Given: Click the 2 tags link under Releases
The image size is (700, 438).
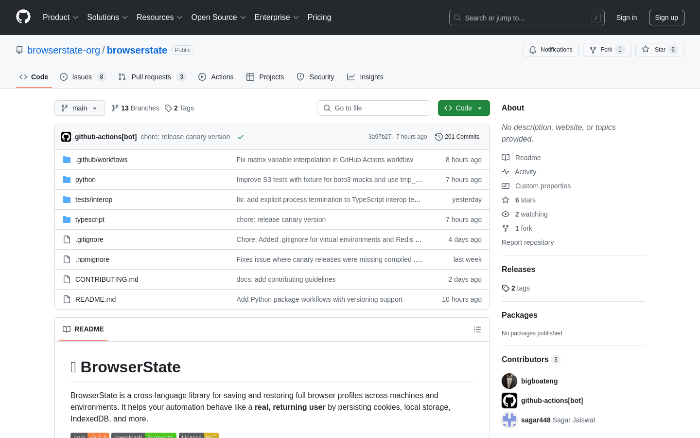Looking at the screenshot, I should [x=516, y=288].
